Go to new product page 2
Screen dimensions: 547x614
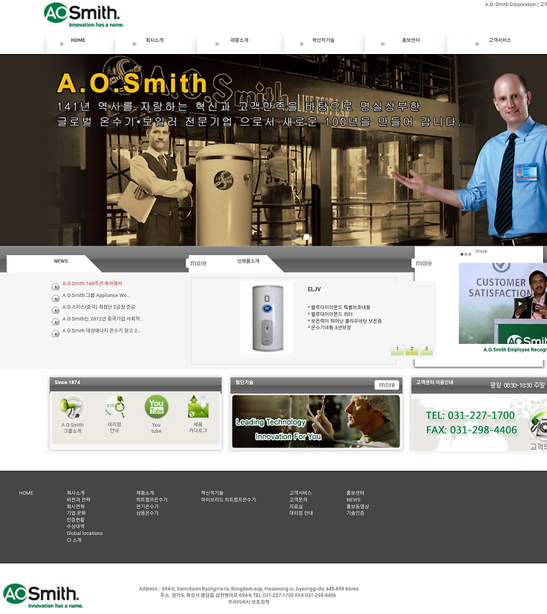coord(412,350)
